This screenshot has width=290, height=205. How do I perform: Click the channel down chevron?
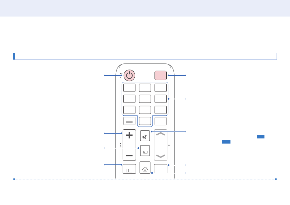(x=161, y=156)
